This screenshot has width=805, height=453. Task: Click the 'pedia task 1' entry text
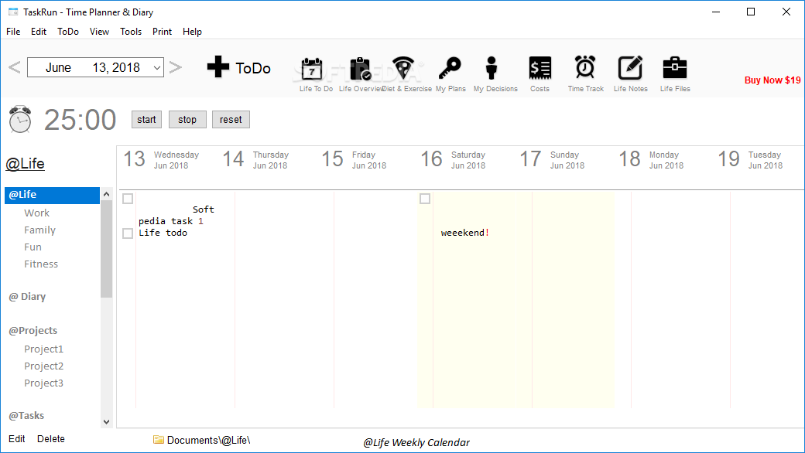coord(171,221)
